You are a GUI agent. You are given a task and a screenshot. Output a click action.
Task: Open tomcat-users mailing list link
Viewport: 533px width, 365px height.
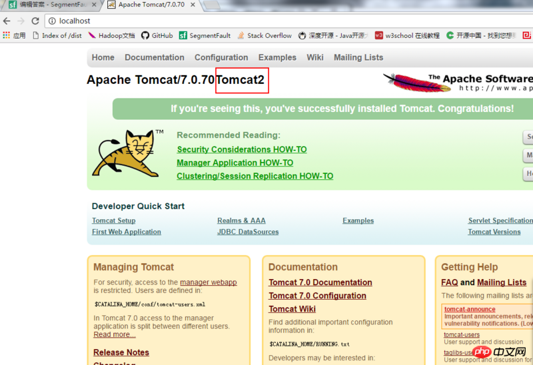(462, 335)
